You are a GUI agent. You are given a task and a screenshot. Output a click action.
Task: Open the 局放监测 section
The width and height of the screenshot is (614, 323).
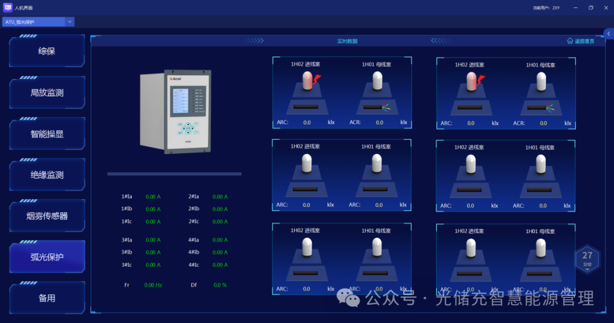click(x=47, y=93)
